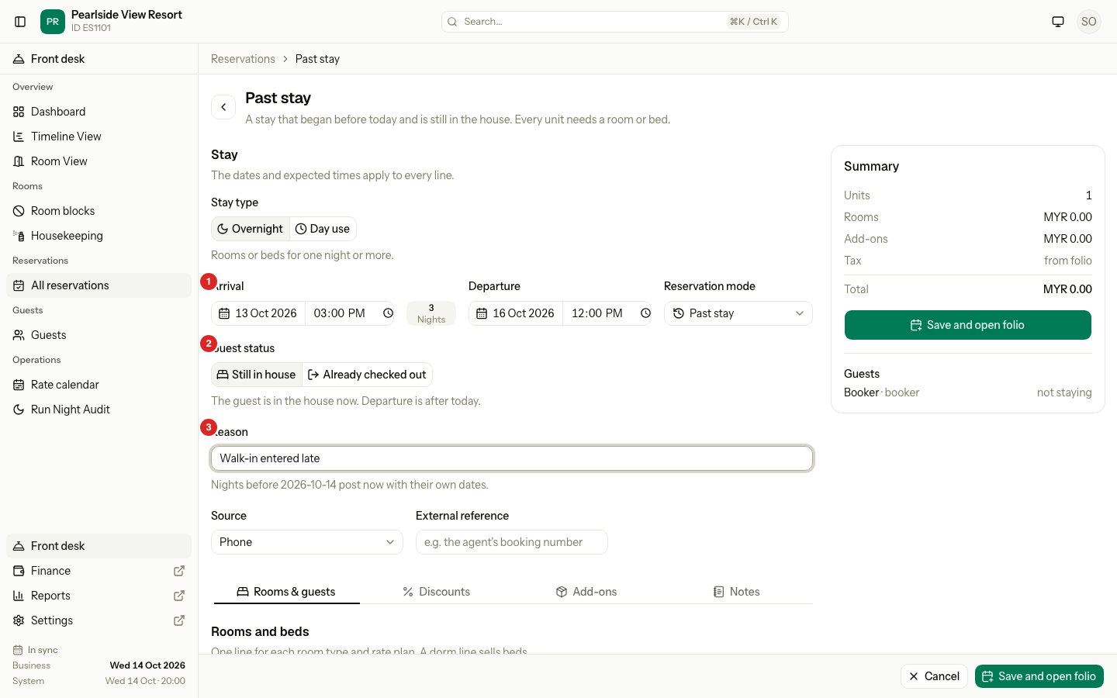
Task: Click footer Save and open folio button
Action: pyautogui.click(x=1039, y=676)
